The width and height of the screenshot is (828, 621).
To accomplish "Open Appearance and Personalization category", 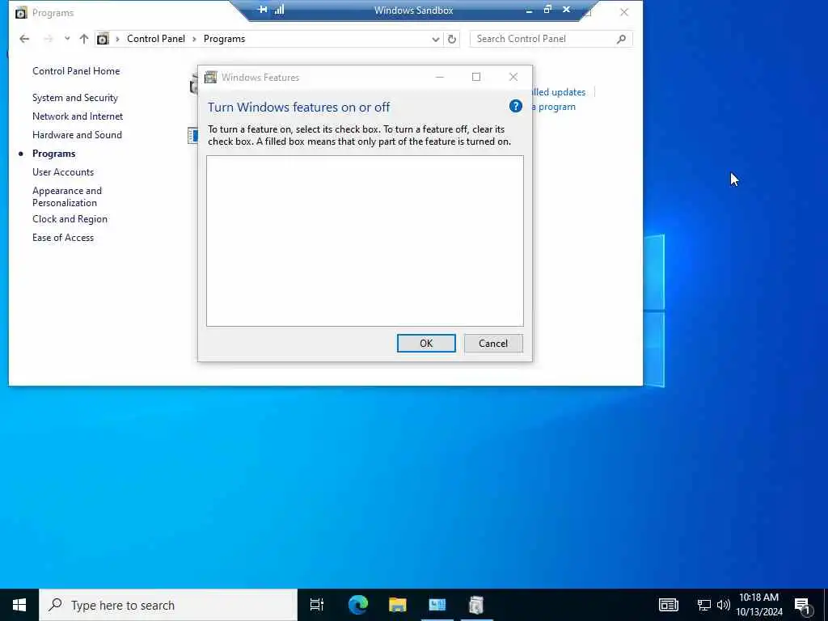I will (67, 196).
